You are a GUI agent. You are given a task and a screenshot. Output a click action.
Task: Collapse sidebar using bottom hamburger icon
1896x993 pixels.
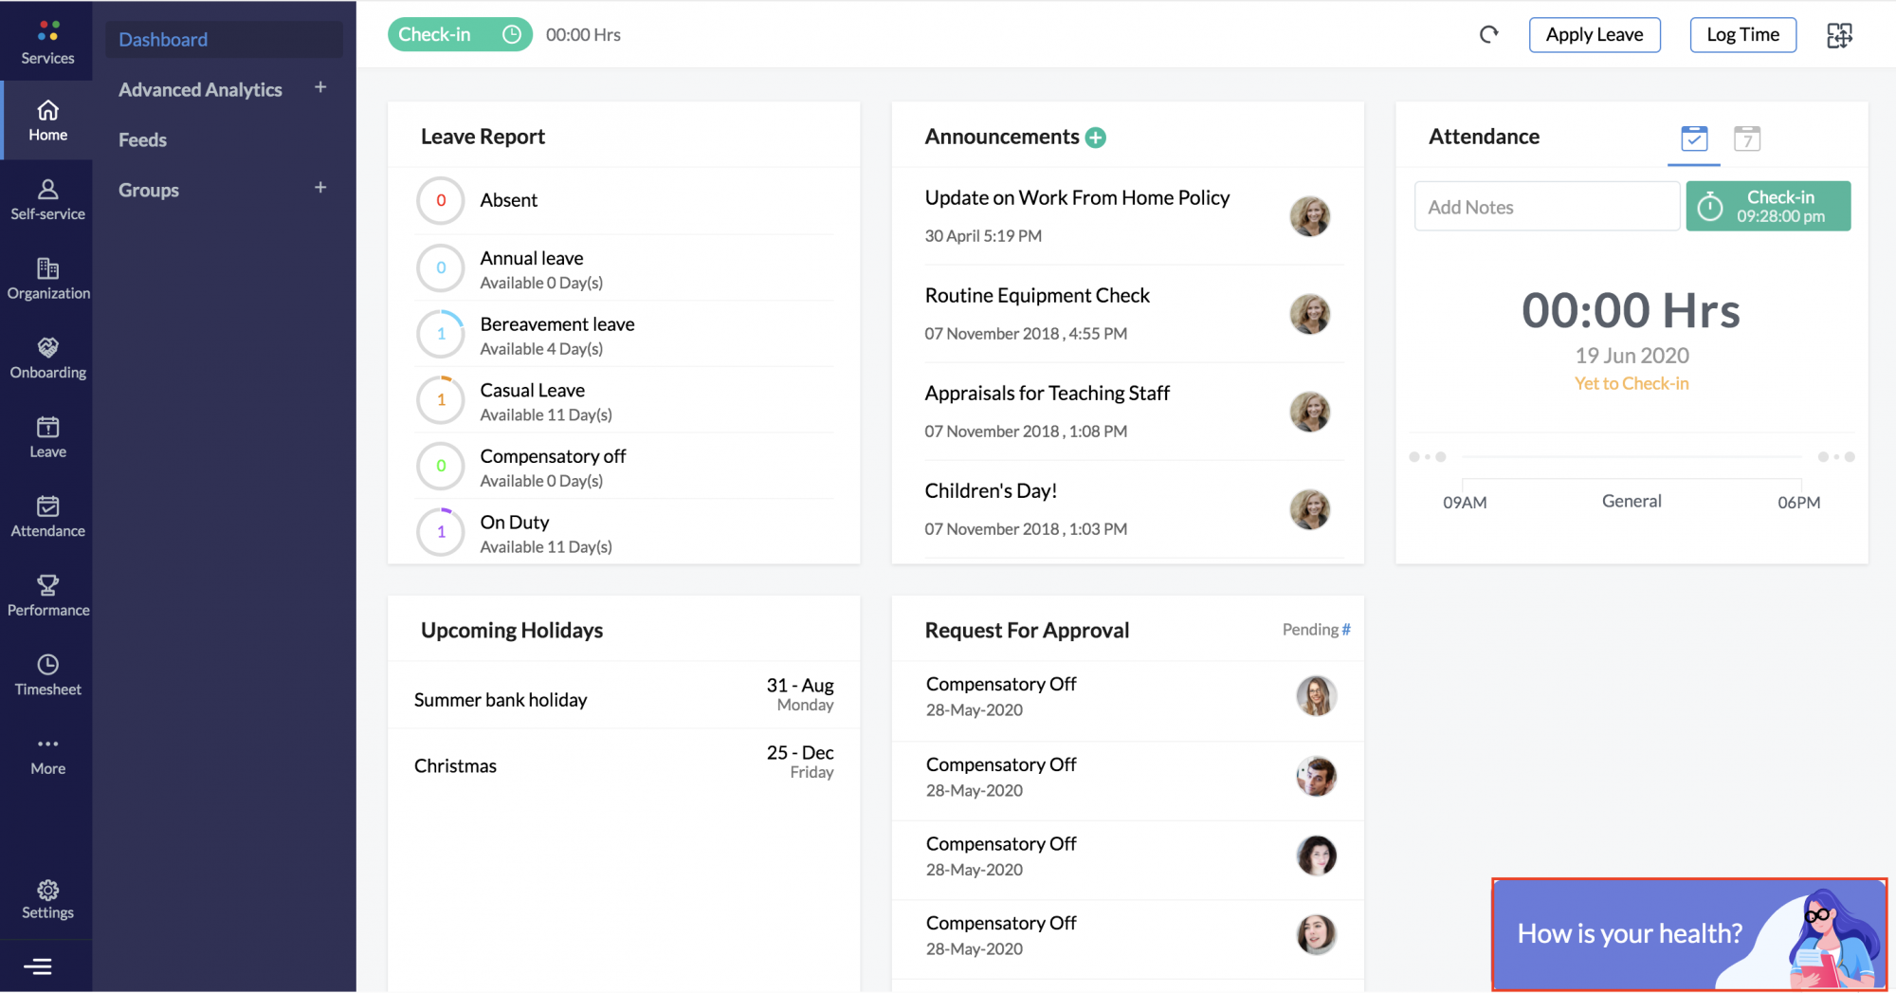(39, 965)
